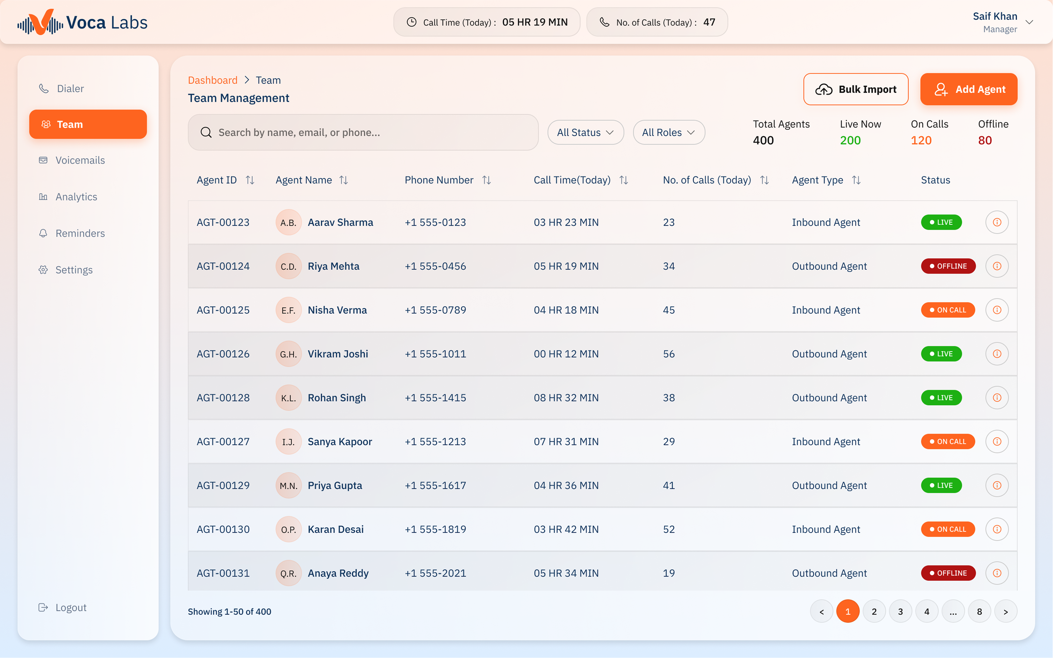The image size is (1053, 658).
Task: Sort by Agent ID arrows icon
Action: tap(250, 180)
